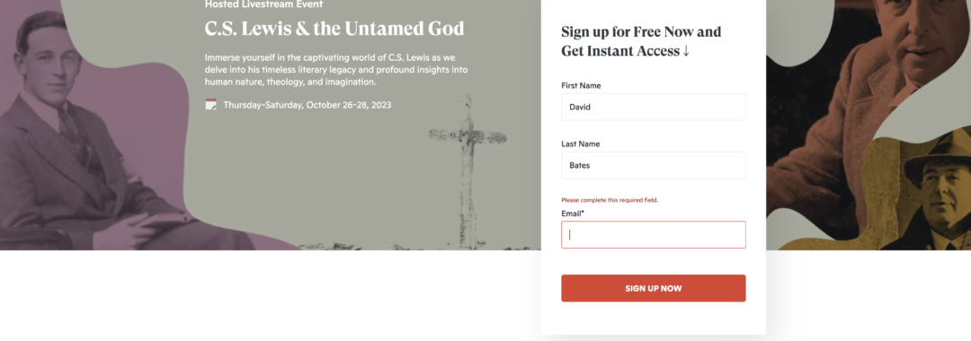Click the Last Name label

tap(580, 144)
